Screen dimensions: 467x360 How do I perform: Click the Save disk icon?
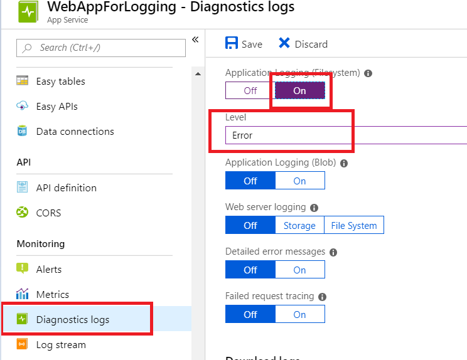(x=232, y=43)
